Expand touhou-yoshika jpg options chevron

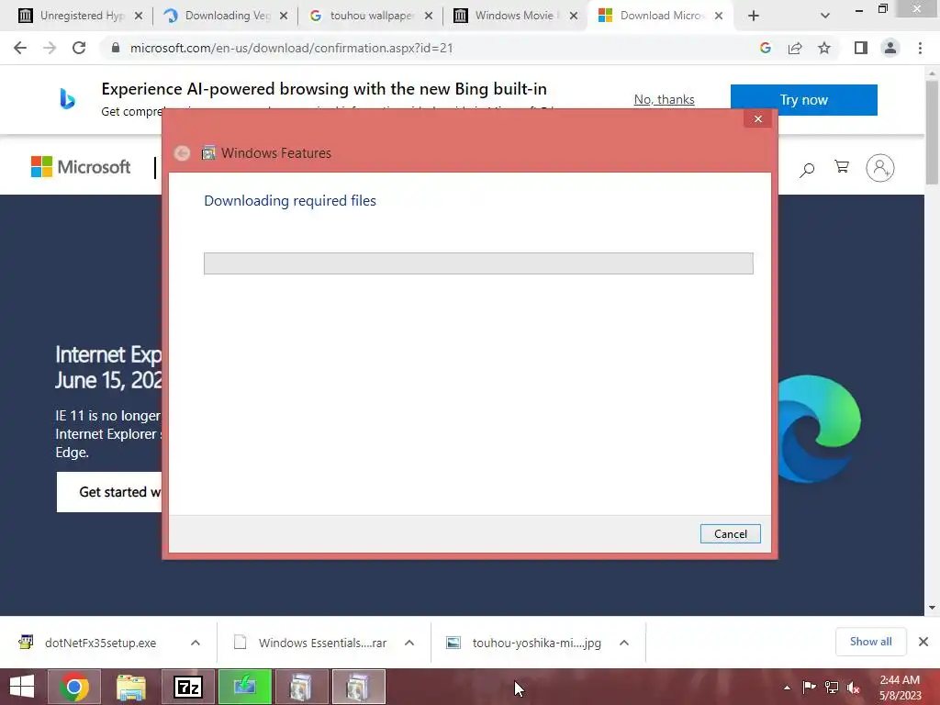pos(624,643)
